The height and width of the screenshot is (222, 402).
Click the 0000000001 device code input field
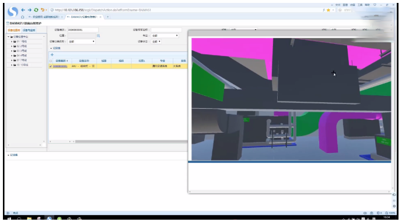[82, 30]
